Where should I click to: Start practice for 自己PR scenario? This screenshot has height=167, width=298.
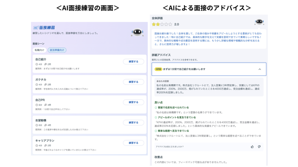tap(133, 102)
